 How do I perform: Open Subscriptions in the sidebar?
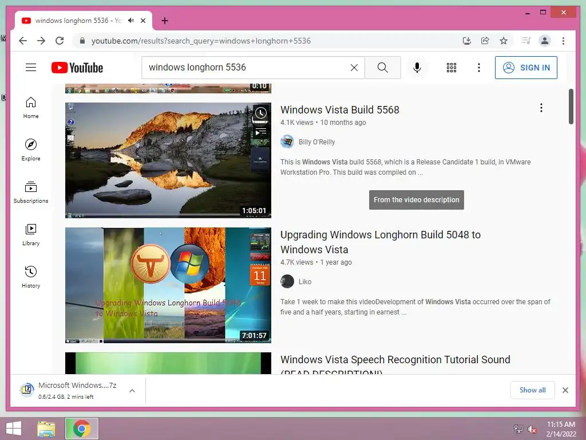pos(31,192)
